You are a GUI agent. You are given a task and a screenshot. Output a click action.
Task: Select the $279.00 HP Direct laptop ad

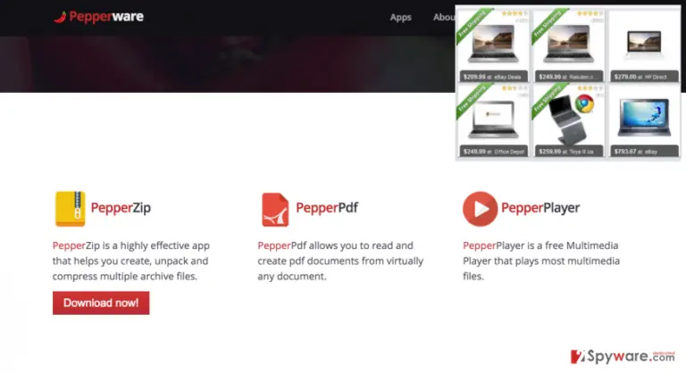(644, 46)
